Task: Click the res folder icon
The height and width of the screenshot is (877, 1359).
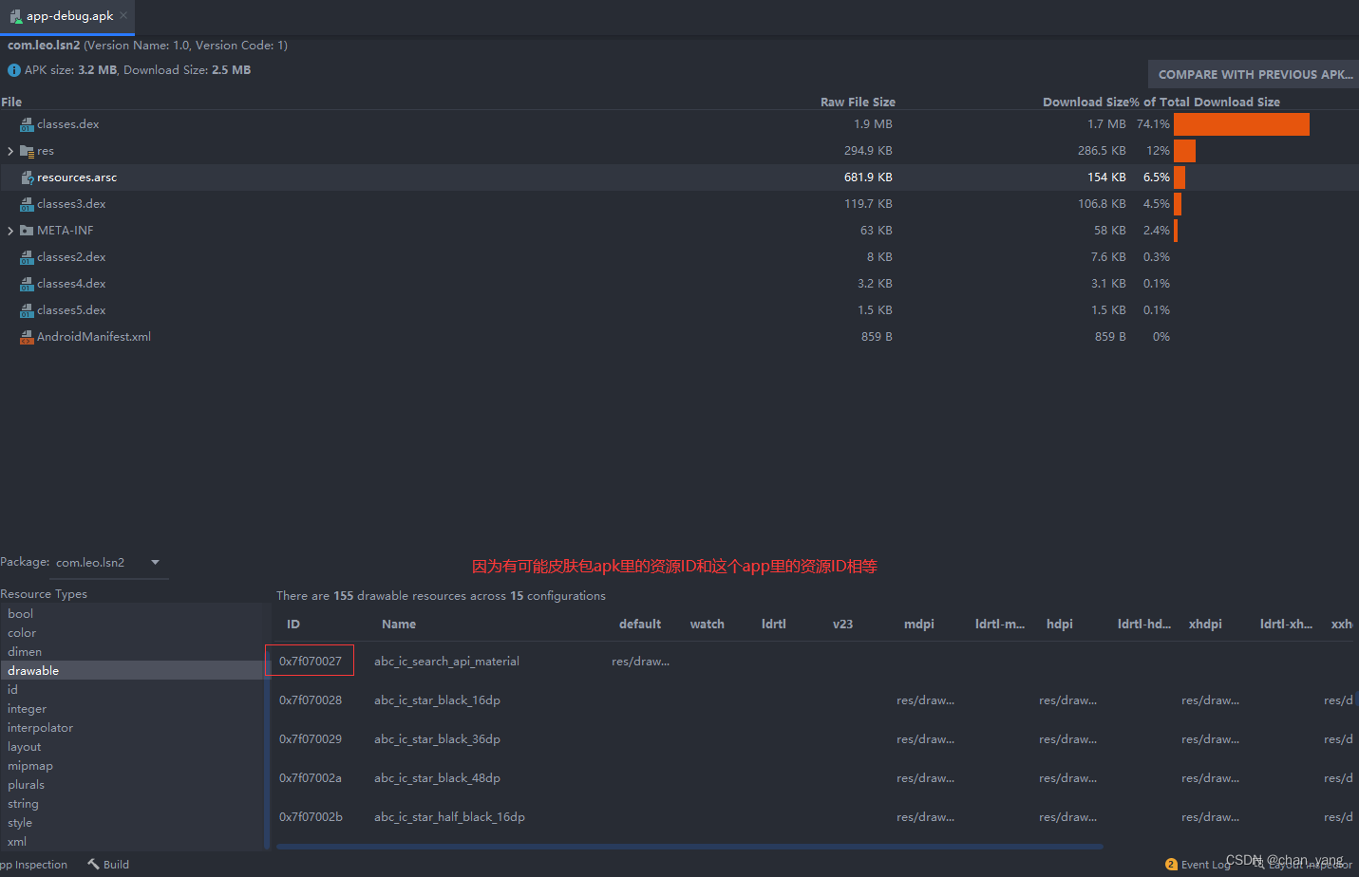Action: [x=28, y=151]
